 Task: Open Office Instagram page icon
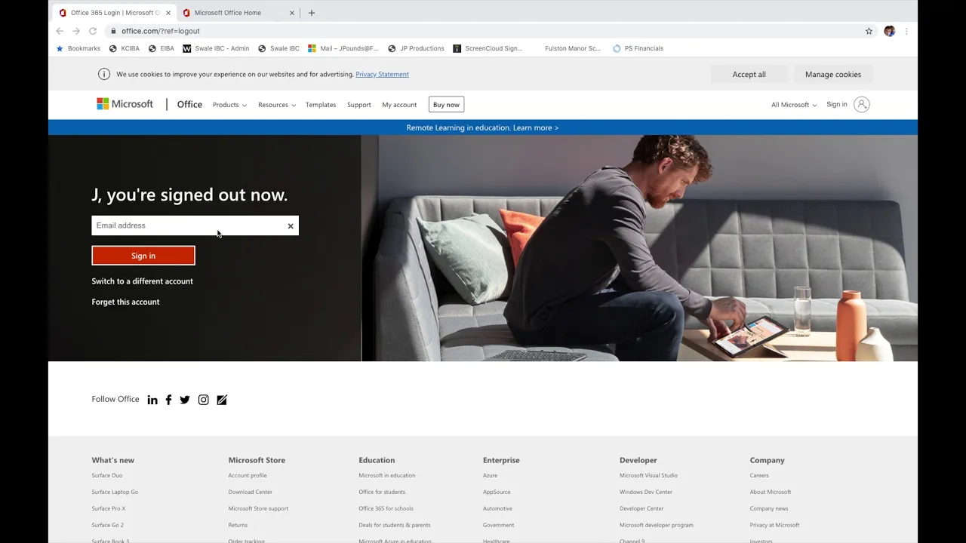(203, 400)
